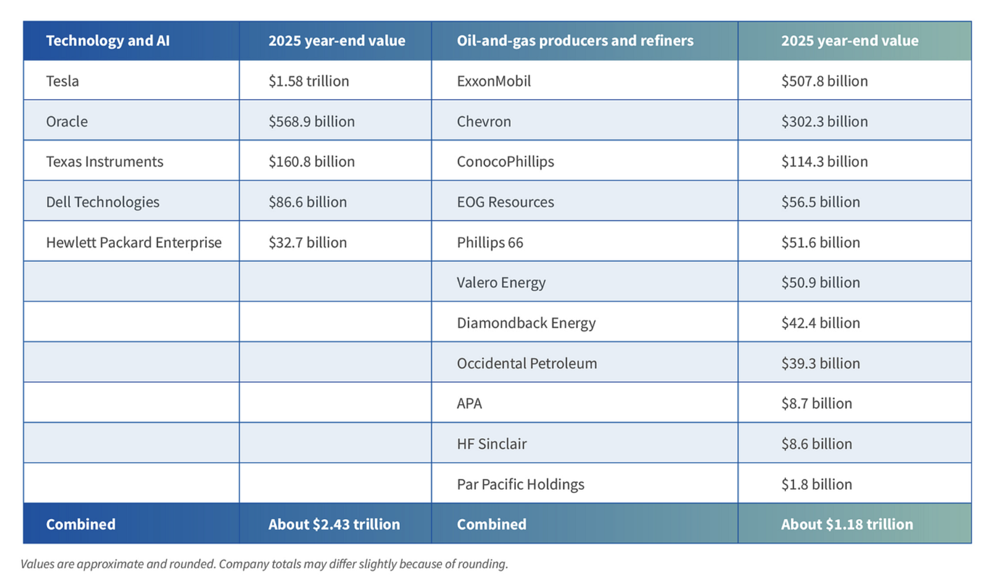Select Dell's "$86.6 billion" value
992x580 pixels.
pos(307,202)
